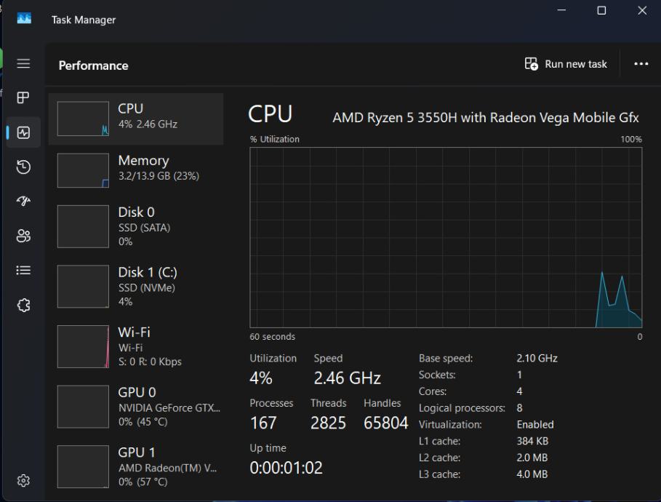661x502 pixels.
Task: Open the hamburger navigation menu
Action: click(x=23, y=64)
